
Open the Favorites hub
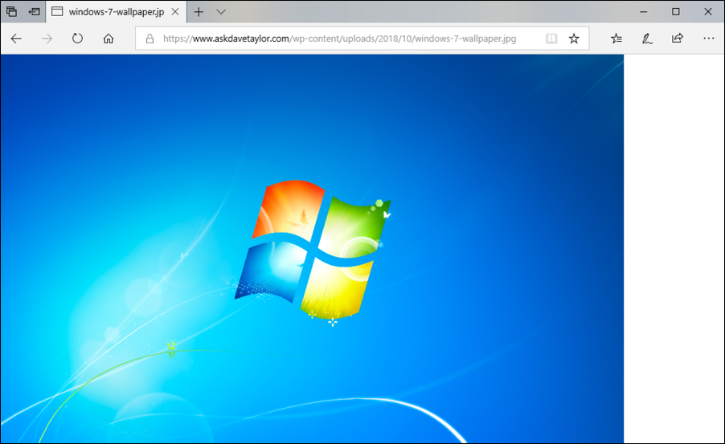coord(616,38)
